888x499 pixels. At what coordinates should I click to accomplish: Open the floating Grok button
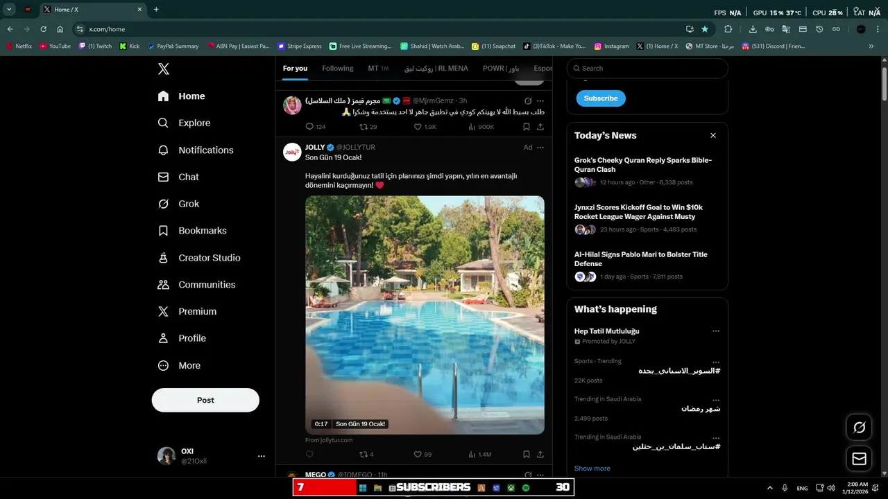[x=859, y=428]
